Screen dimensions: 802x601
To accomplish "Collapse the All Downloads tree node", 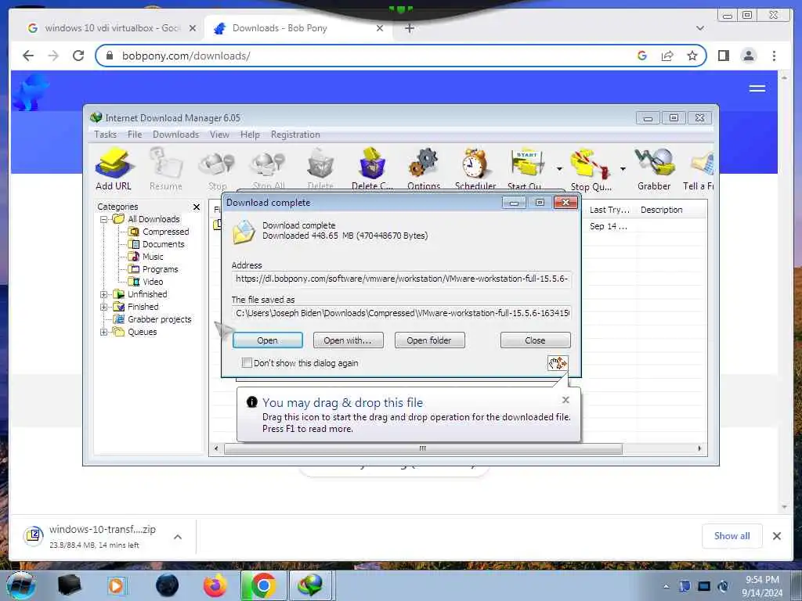I will 104,219.
